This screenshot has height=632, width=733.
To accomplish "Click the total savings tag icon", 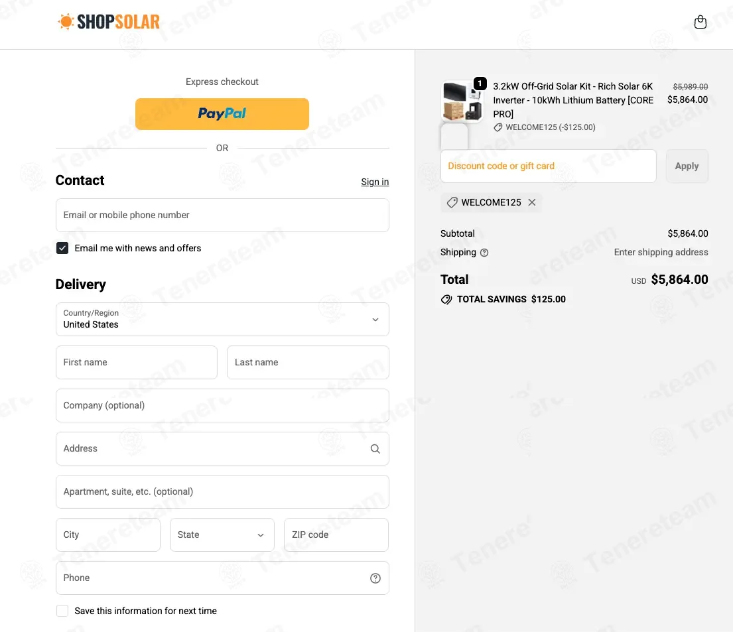I will tap(446, 300).
